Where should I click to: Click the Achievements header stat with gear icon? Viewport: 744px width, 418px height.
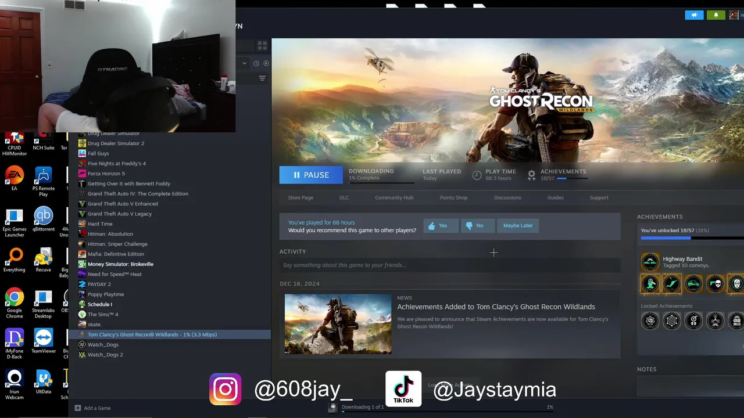pos(557,175)
